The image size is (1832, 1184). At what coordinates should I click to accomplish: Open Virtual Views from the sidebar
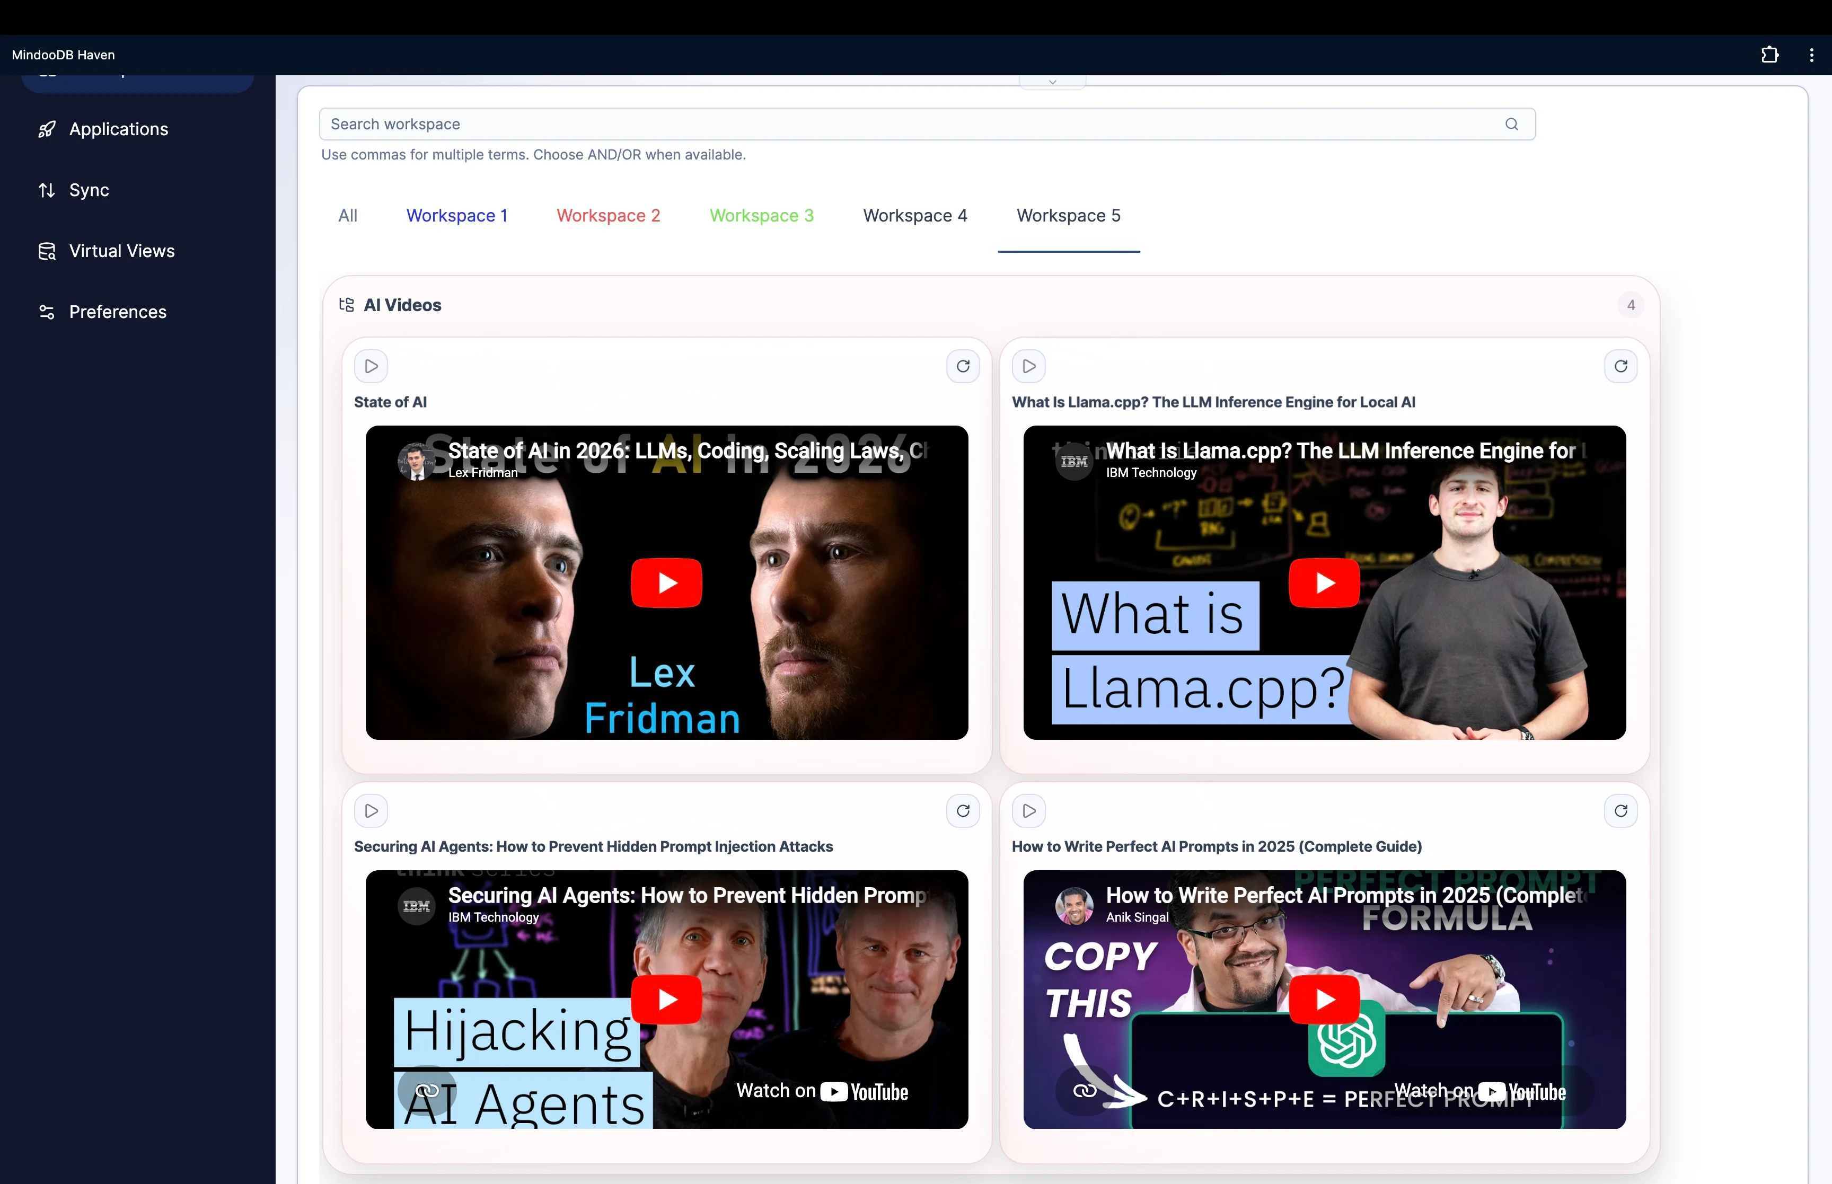click(x=121, y=251)
